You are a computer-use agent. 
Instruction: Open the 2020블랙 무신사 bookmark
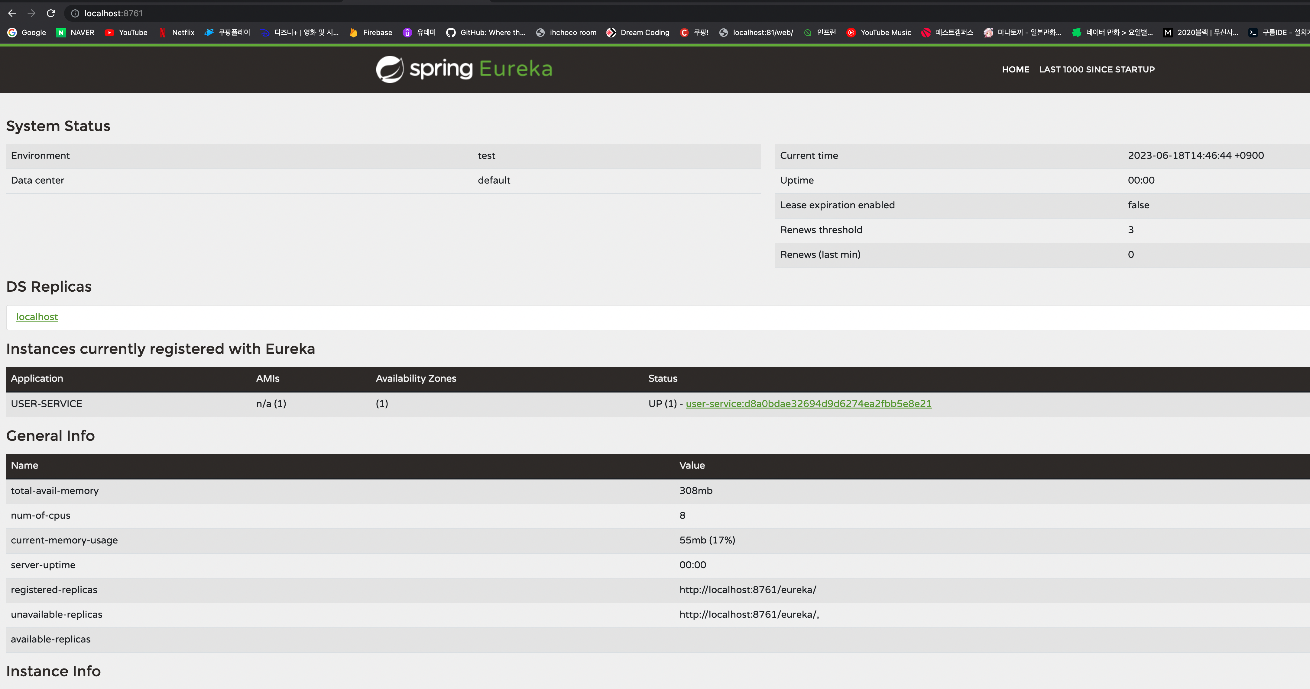(x=1201, y=33)
